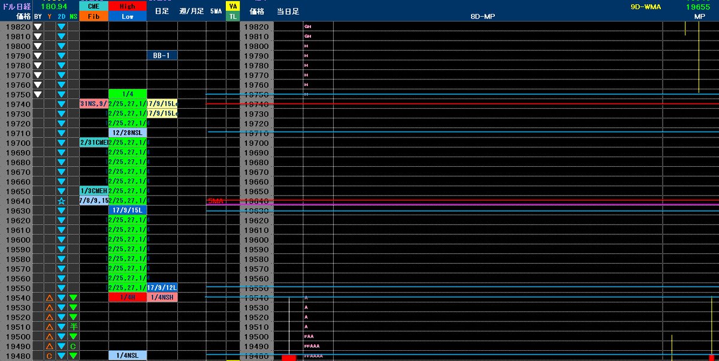Click the blue triangle in row 19700
The width and height of the screenshot is (719, 361).
coord(61,143)
